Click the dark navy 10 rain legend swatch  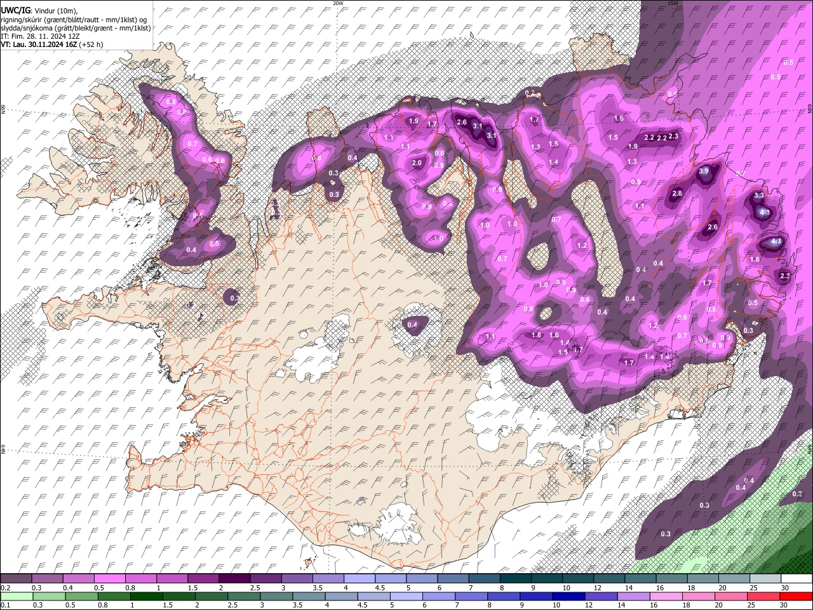(567, 597)
